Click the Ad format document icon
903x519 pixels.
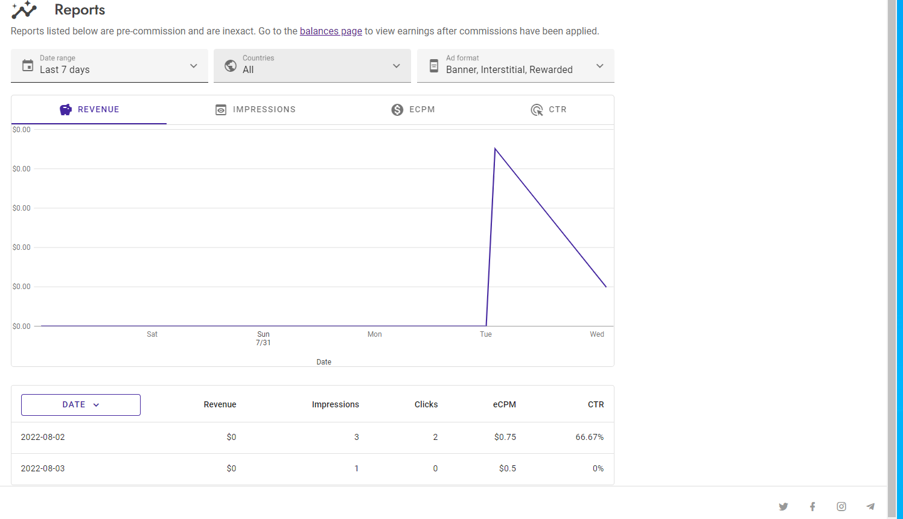tap(433, 65)
